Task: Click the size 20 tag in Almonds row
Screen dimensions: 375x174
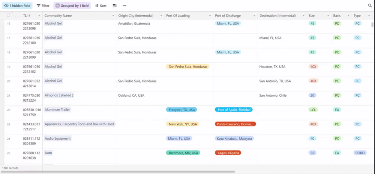Action: 312,95
